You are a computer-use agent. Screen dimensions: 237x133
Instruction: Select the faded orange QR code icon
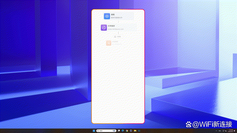pos(109,43)
